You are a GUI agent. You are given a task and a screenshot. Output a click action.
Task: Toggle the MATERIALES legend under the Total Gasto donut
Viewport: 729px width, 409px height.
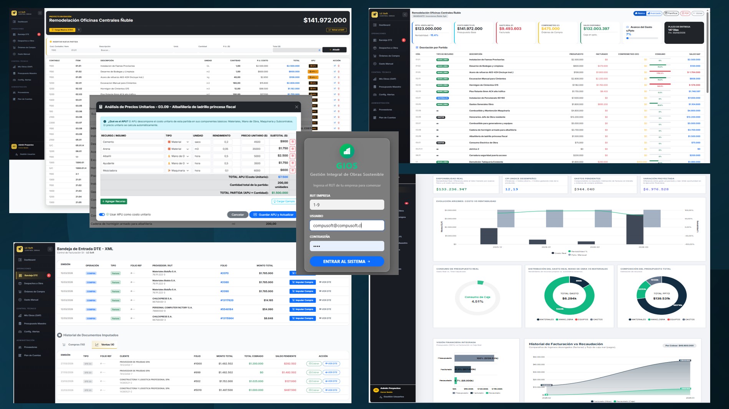[545, 320]
